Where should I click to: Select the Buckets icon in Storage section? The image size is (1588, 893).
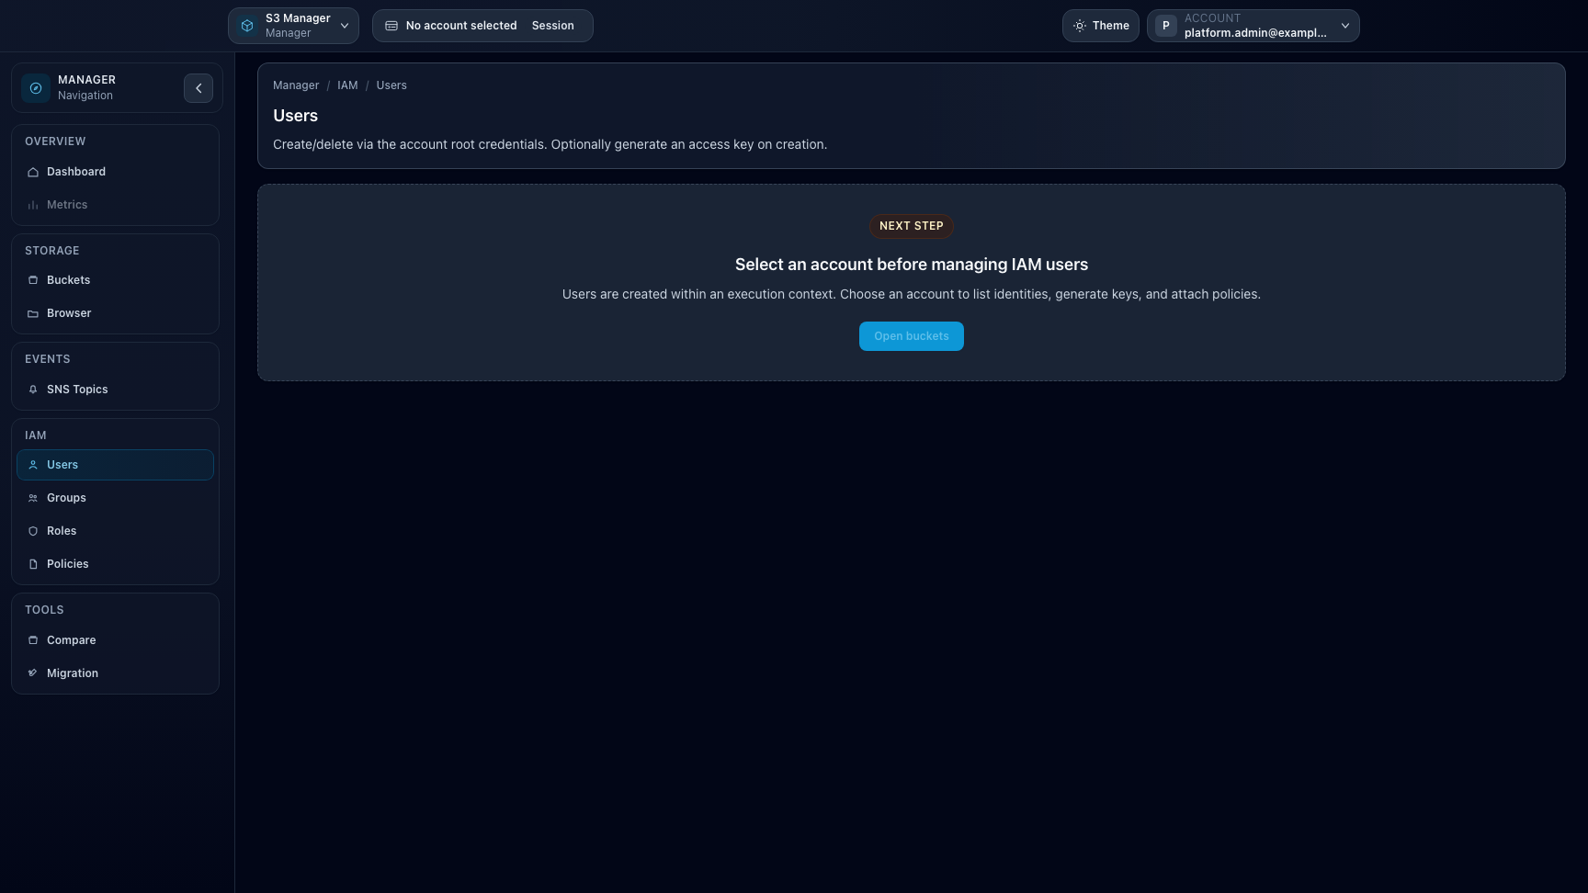[33, 279]
